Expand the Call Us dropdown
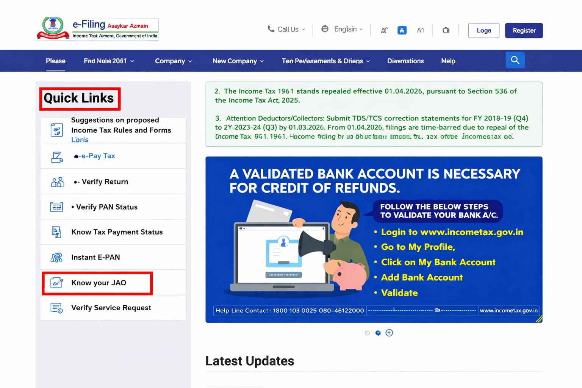This screenshot has width=582, height=388. coord(286,30)
